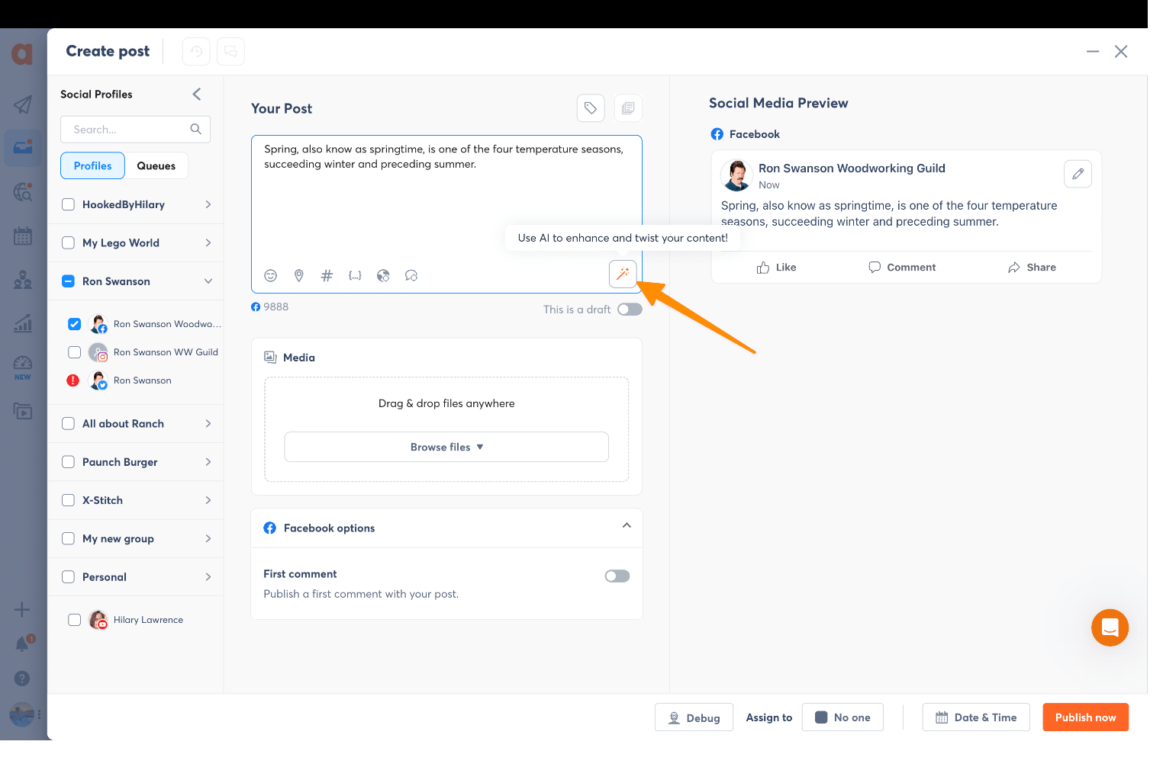Click into the post text area

tap(446, 206)
